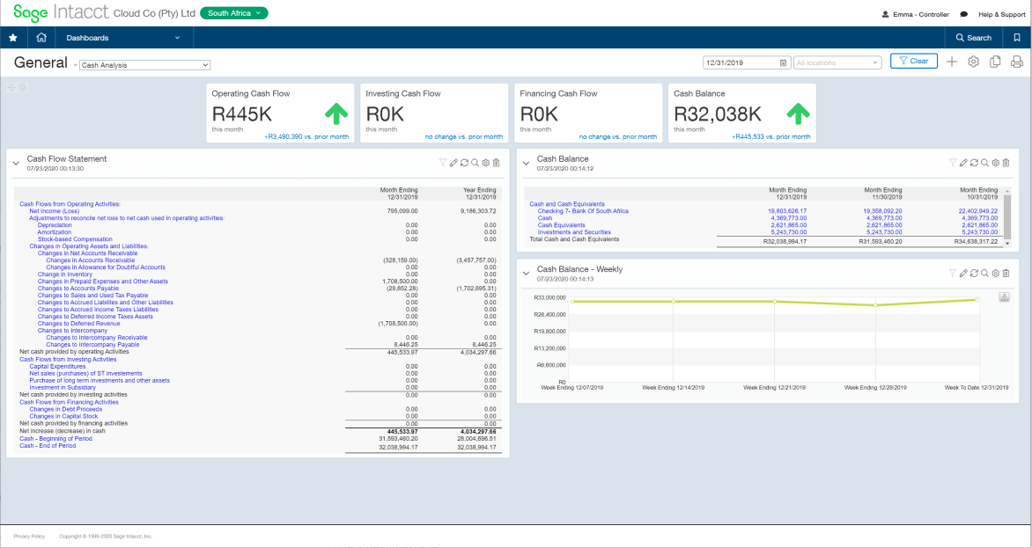1032x548 pixels.
Task: Click the Financing Cash Flow no change link
Action: 618,136
